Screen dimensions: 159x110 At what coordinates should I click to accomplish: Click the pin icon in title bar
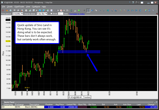point(130,3)
